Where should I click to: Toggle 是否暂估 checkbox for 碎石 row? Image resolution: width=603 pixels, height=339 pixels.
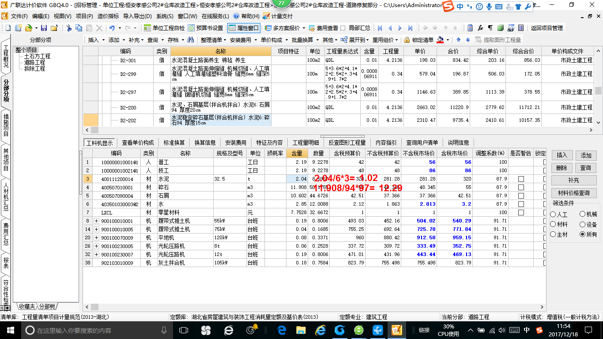(521, 187)
